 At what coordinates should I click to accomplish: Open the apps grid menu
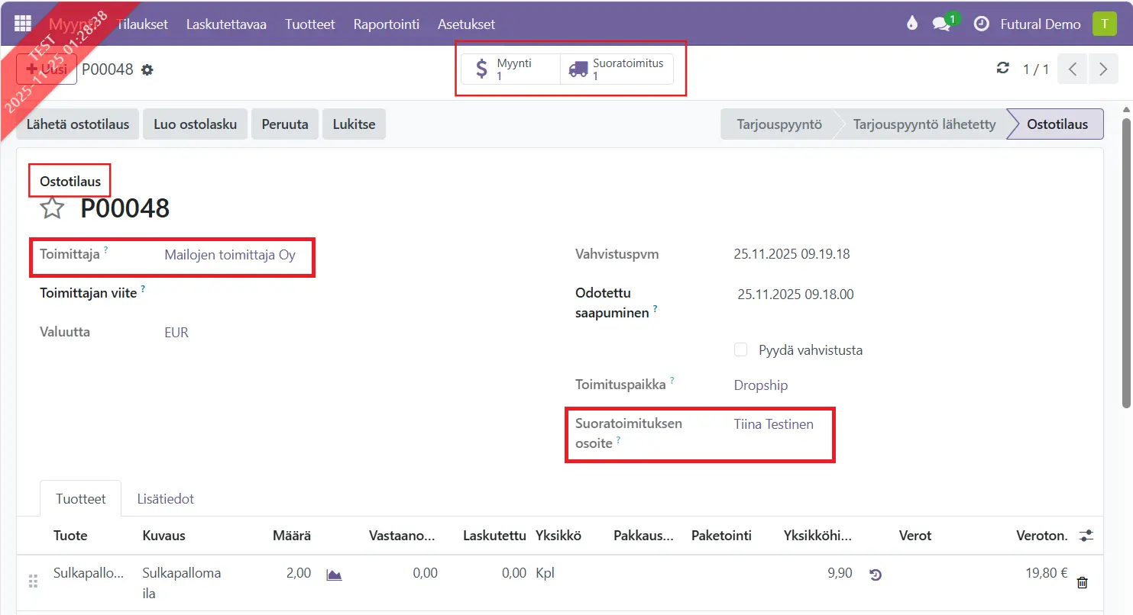[23, 24]
